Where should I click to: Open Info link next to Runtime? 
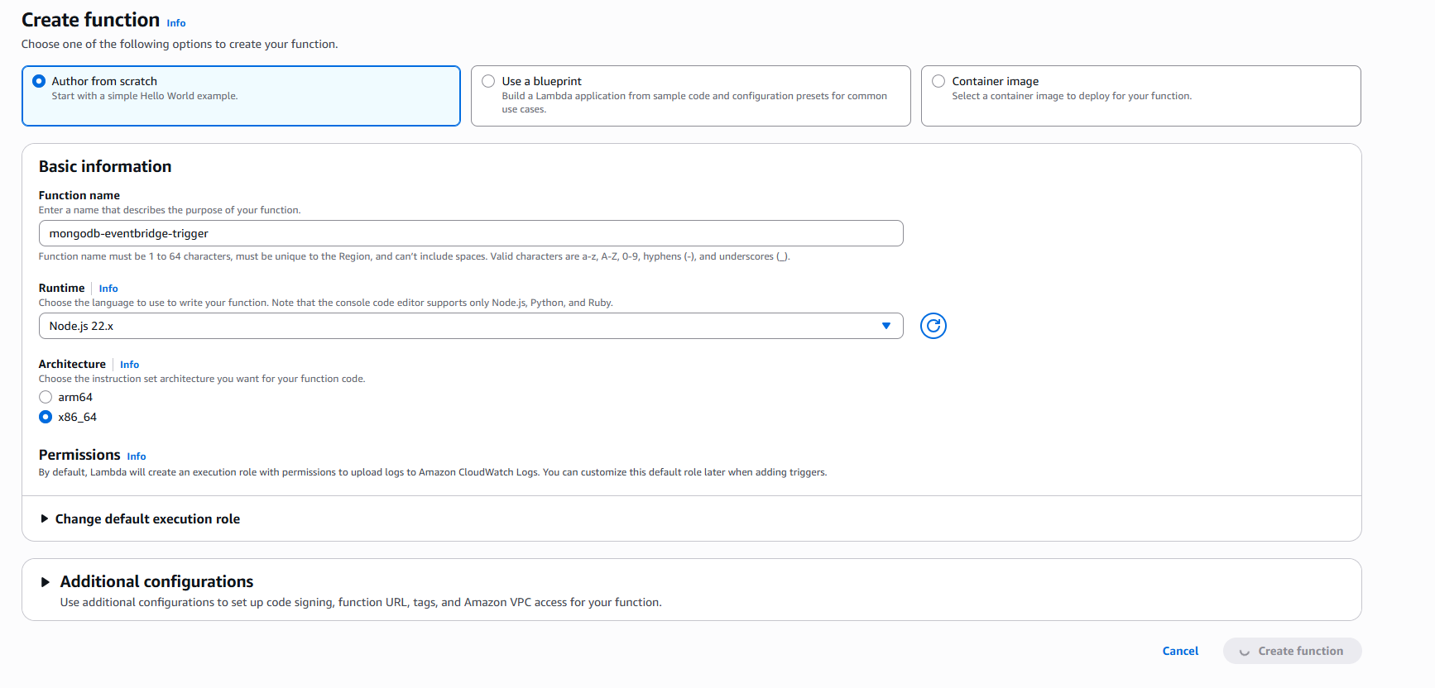pos(108,289)
